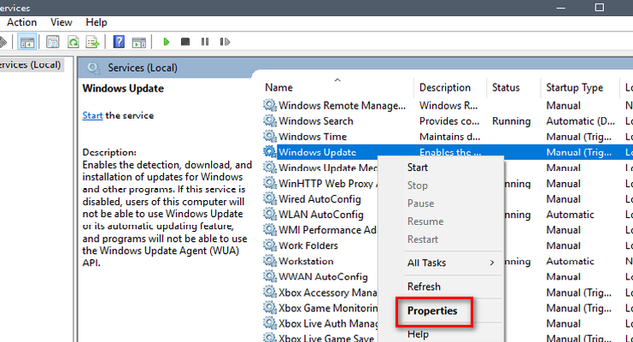Viewport: 633px width, 342px height.
Task: Click Running status of Windows Search
Action: (x=511, y=121)
